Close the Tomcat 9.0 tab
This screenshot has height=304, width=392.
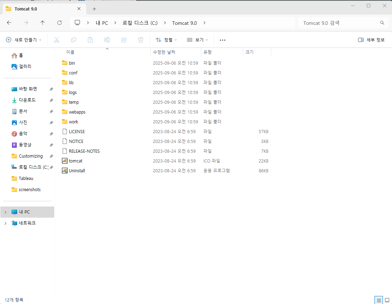(x=79, y=9)
